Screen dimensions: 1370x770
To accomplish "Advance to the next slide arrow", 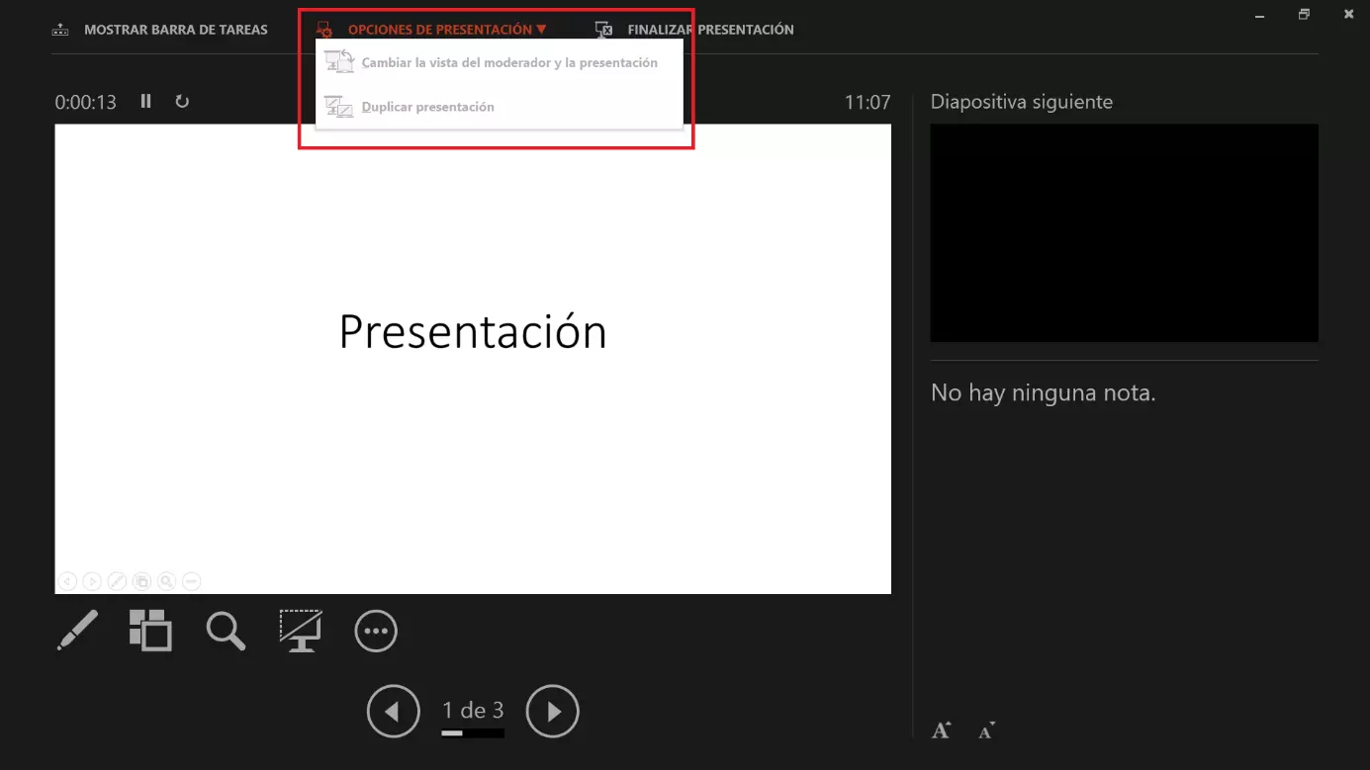I will point(552,712).
